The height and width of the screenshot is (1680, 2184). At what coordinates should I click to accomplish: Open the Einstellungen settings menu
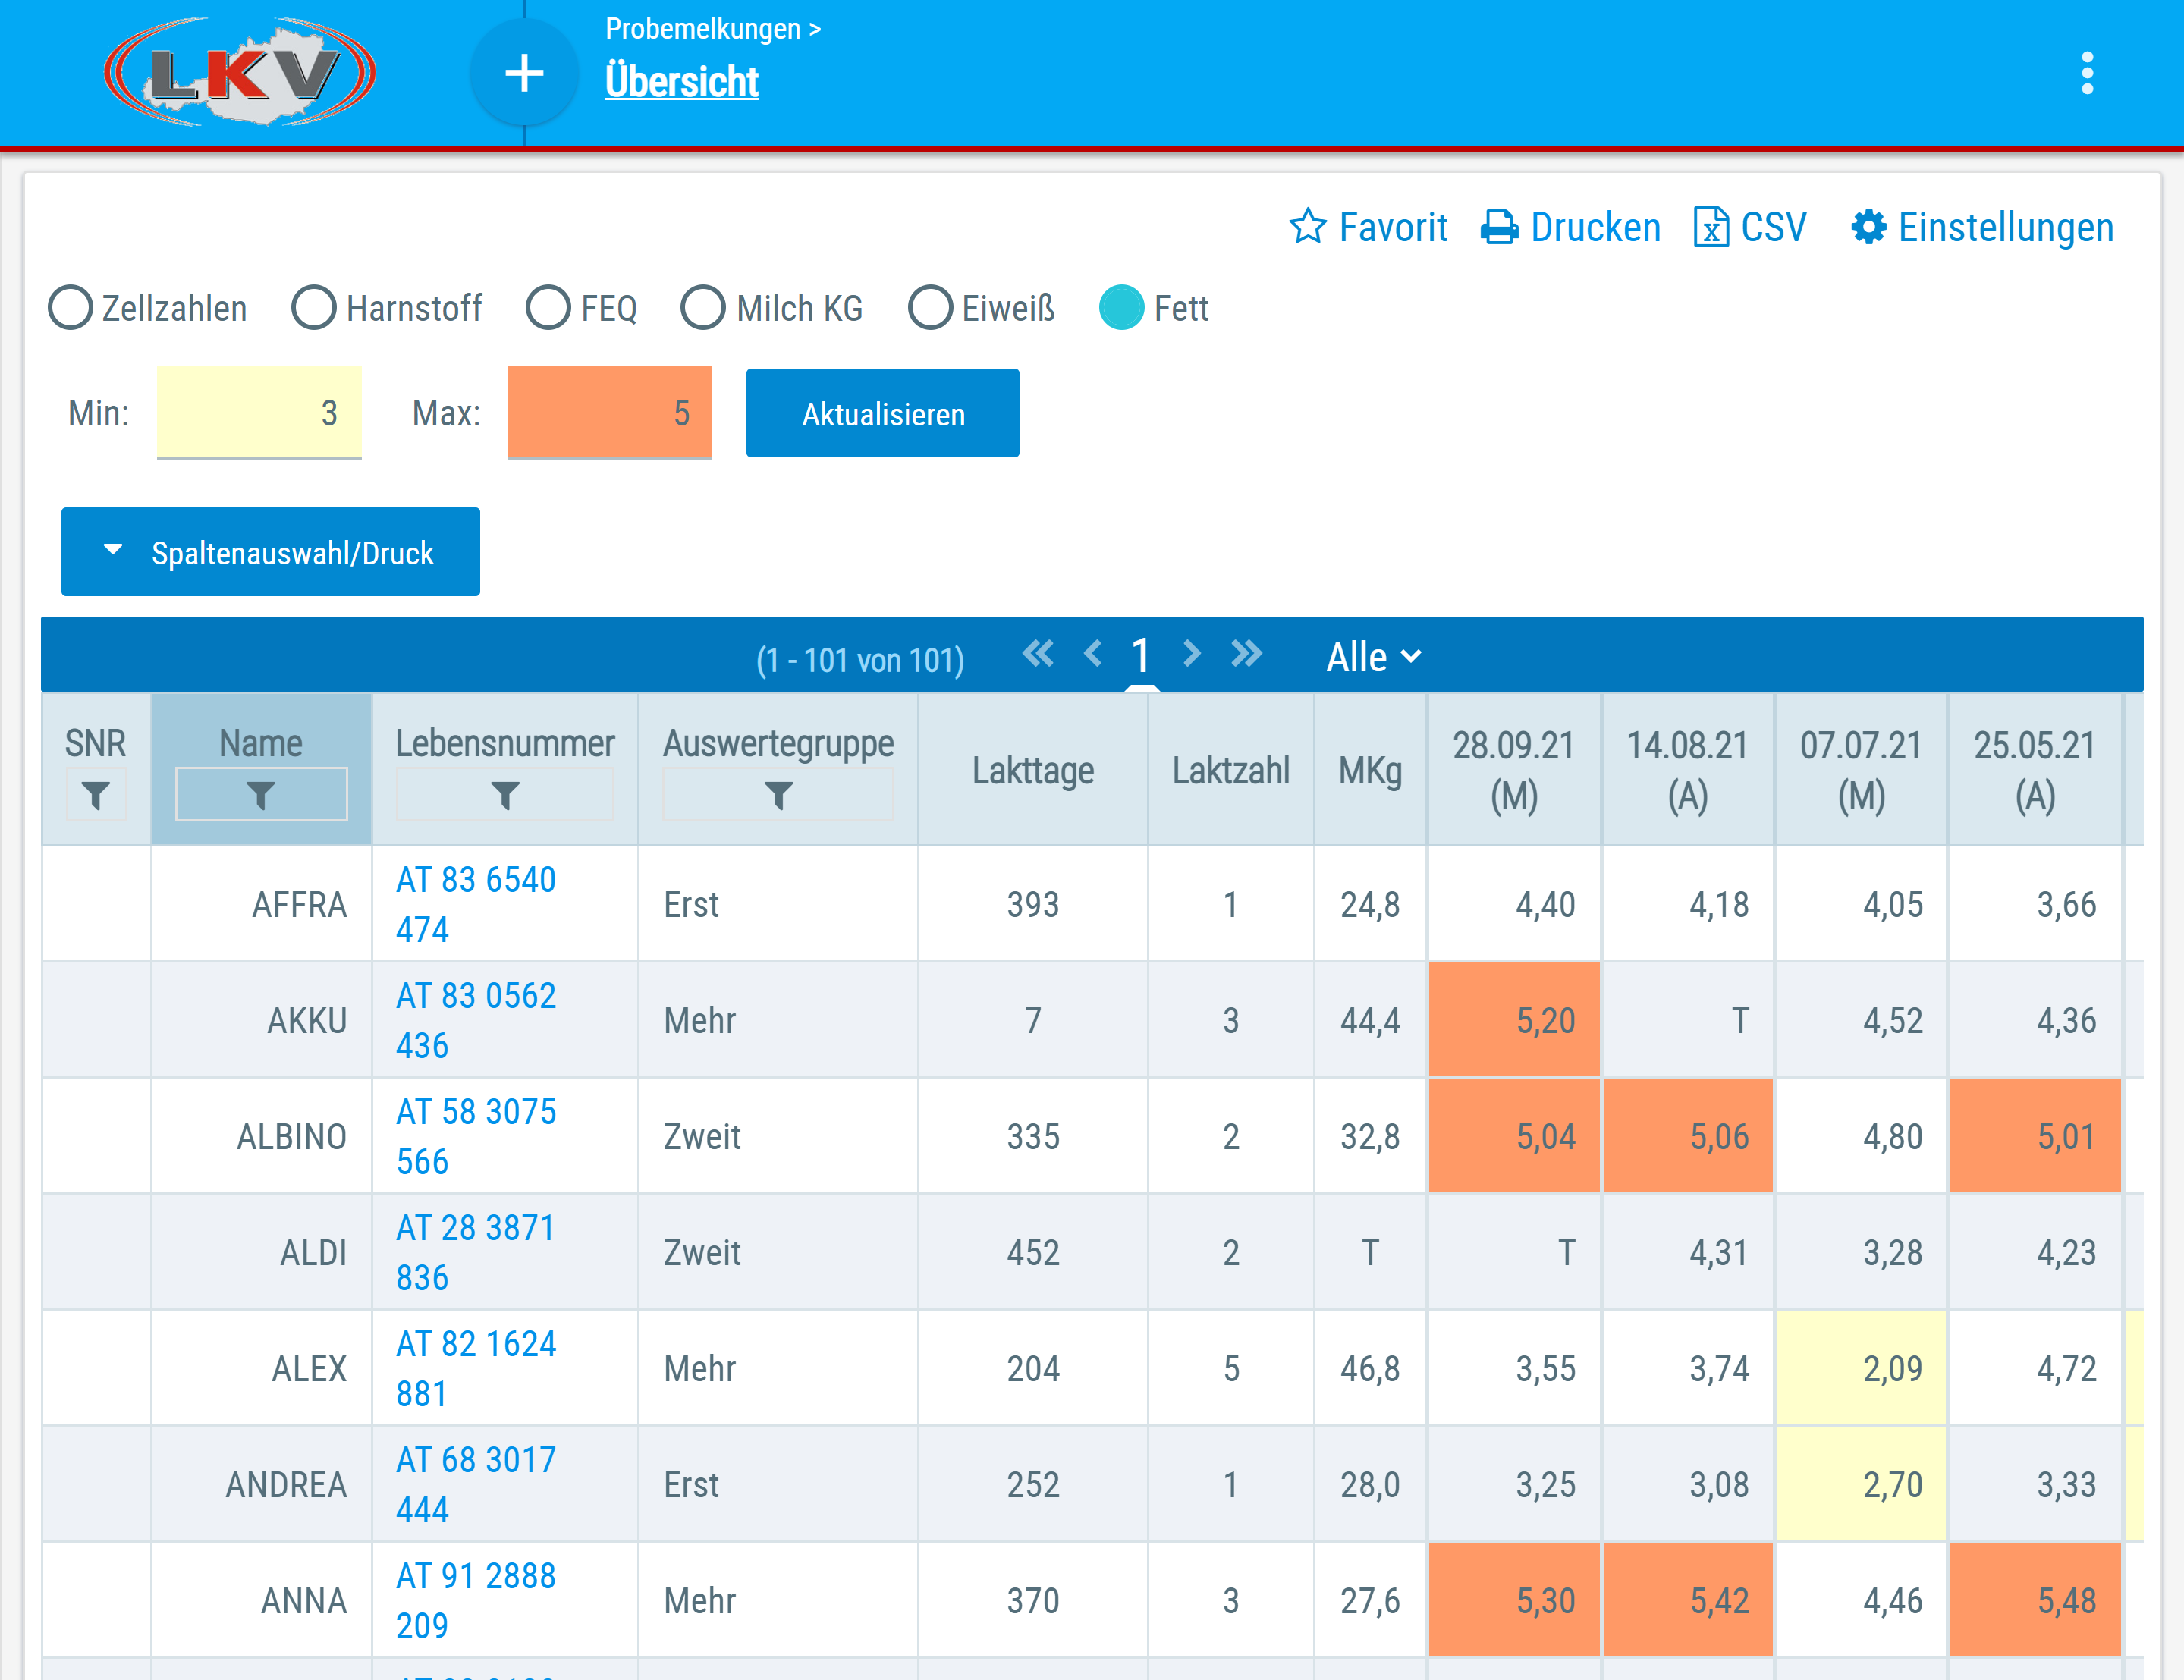tap(1982, 228)
